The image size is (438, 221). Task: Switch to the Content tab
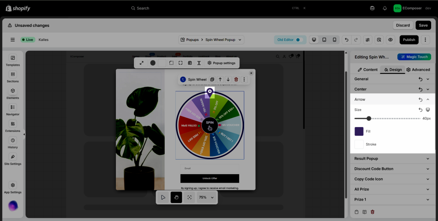367,70
